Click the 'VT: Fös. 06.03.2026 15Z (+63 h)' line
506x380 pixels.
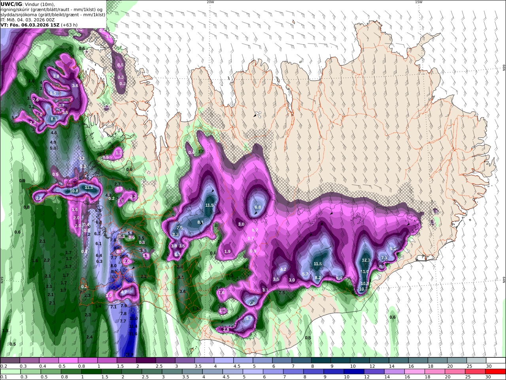pos(39,25)
